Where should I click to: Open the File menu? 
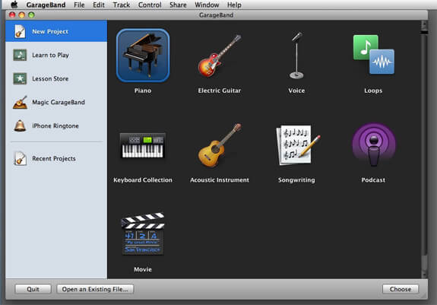79,5
